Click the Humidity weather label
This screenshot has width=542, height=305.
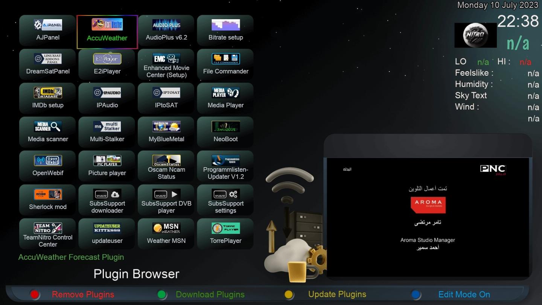(x=474, y=84)
